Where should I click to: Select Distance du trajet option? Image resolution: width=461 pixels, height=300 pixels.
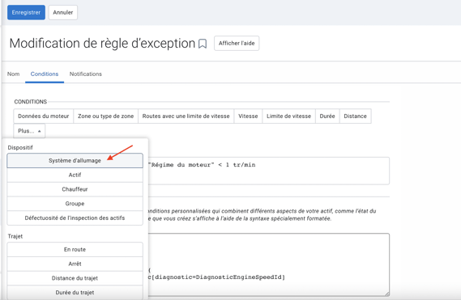(x=75, y=278)
